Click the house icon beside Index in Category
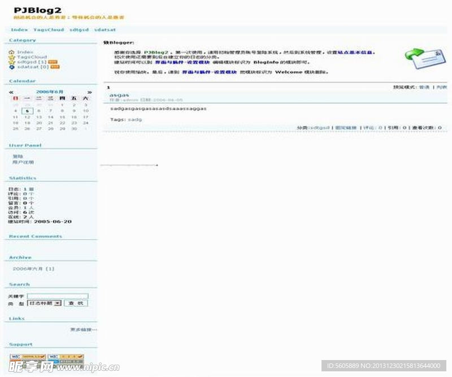Image resolution: width=452 pixels, height=377 pixels. pos(11,52)
